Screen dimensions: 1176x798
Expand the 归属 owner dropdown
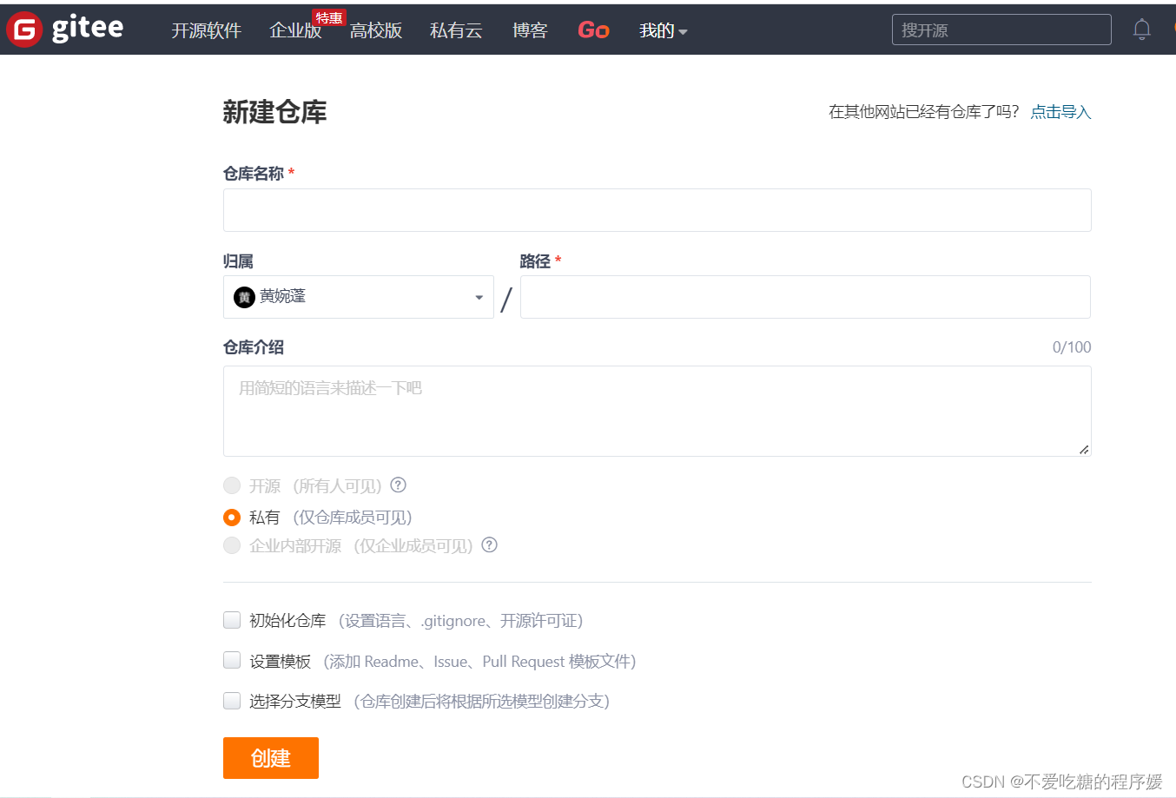[359, 297]
